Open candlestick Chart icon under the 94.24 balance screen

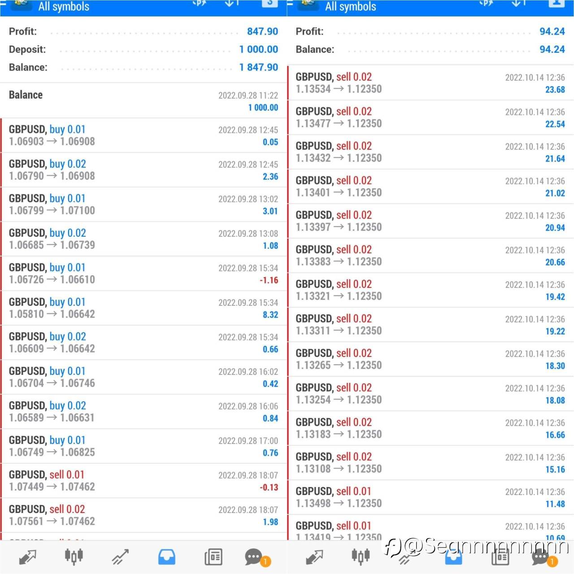[x=361, y=557]
